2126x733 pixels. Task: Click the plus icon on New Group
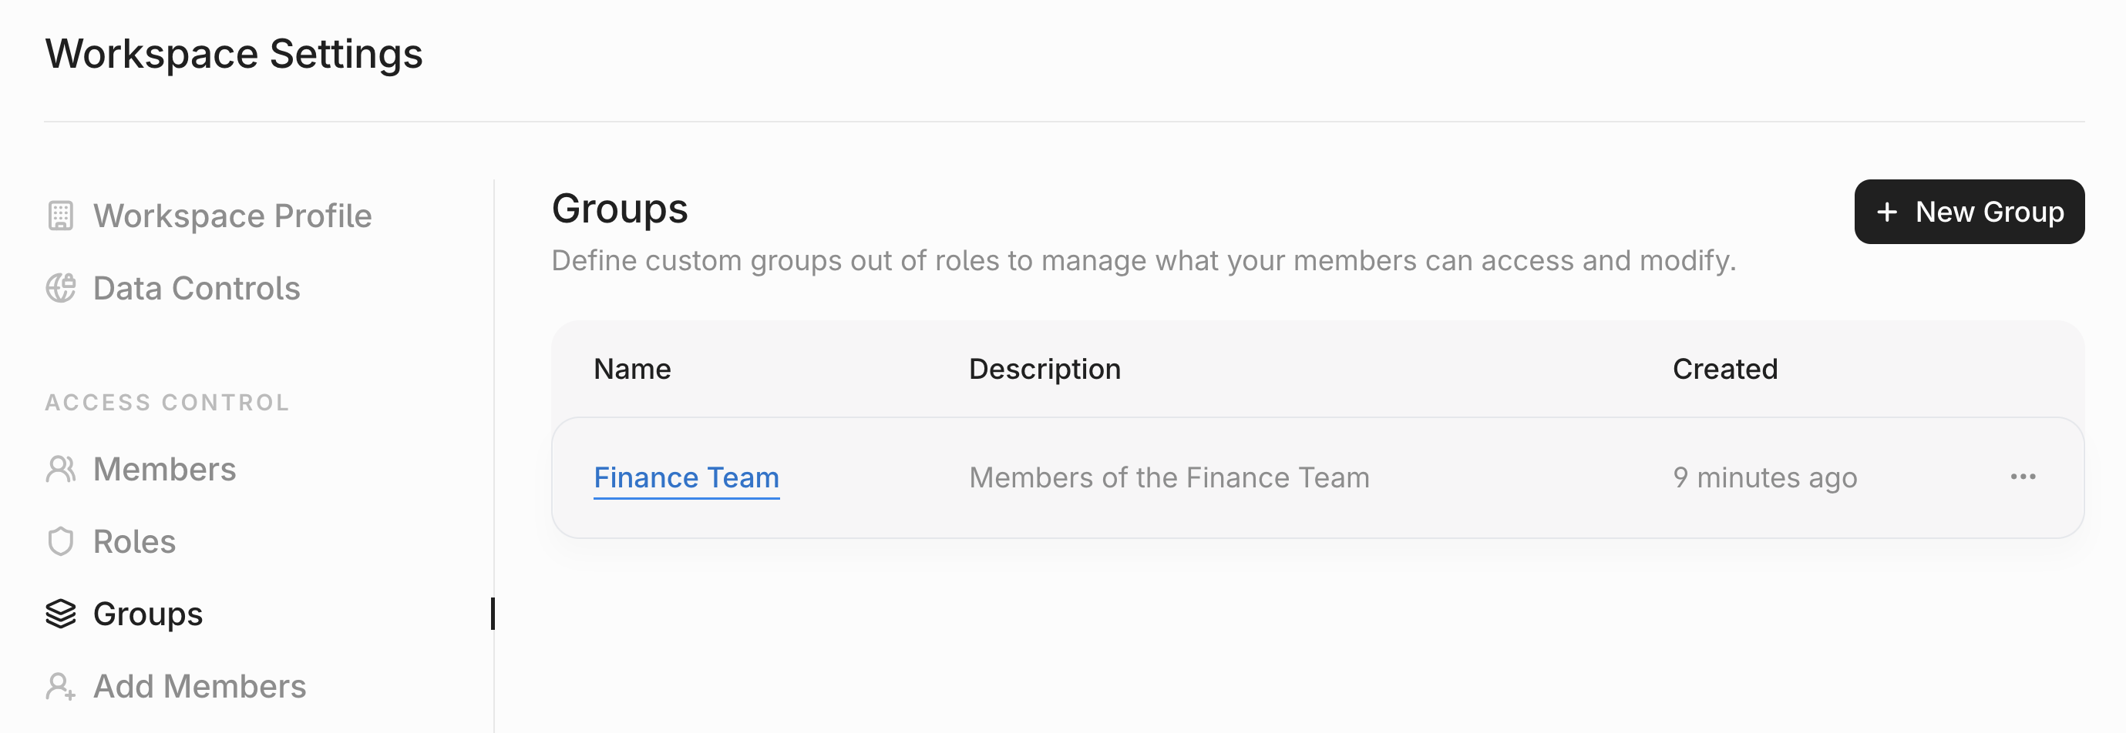point(1887,212)
